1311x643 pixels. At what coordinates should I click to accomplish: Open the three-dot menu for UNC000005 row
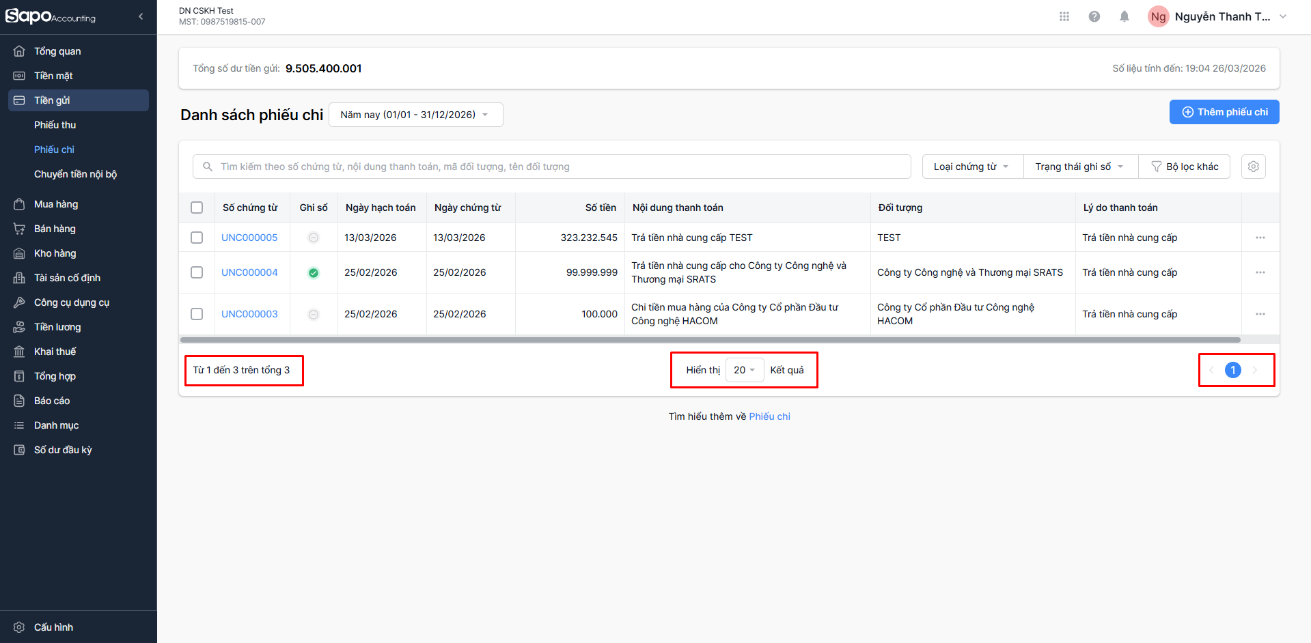coord(1260,238)
